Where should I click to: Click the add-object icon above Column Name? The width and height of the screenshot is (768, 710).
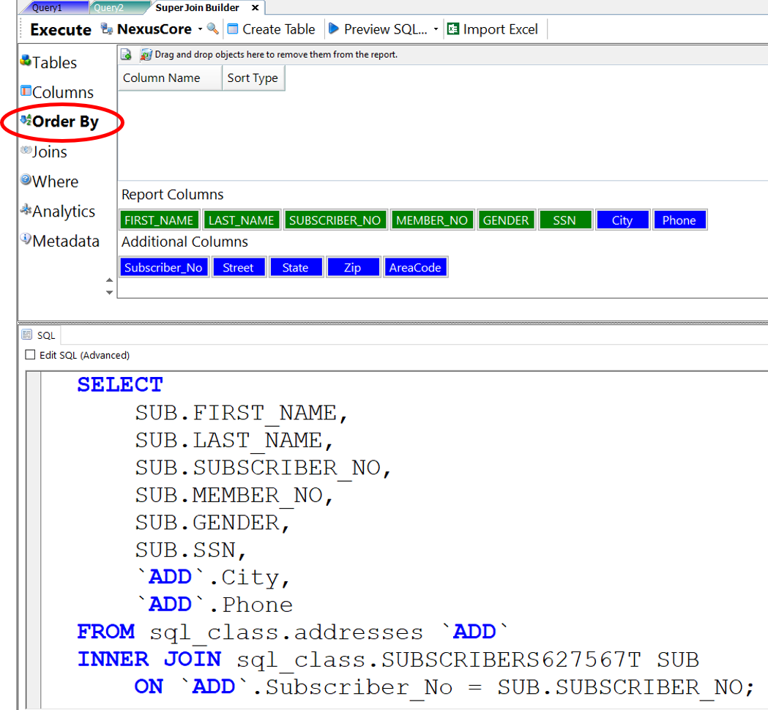(126, 55)
